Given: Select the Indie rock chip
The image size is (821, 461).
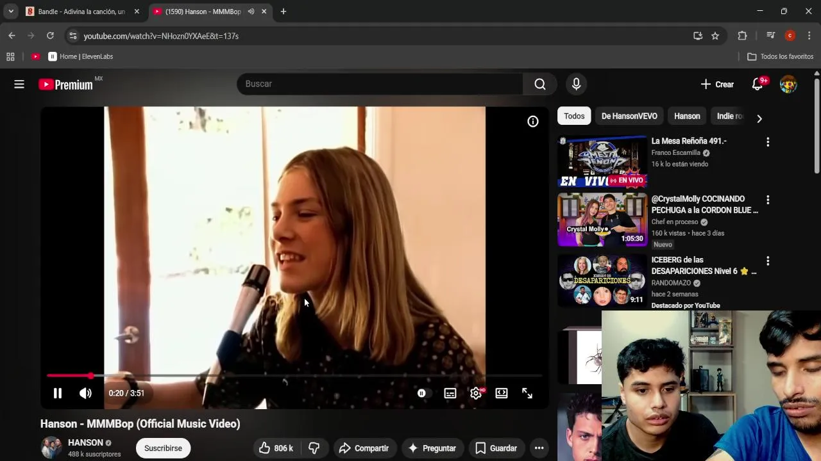Looking at the screenshot, I should coord(730,116).
